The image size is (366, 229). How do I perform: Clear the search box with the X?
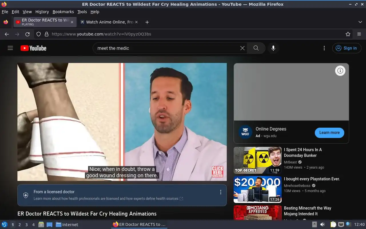tap(242, 48)
